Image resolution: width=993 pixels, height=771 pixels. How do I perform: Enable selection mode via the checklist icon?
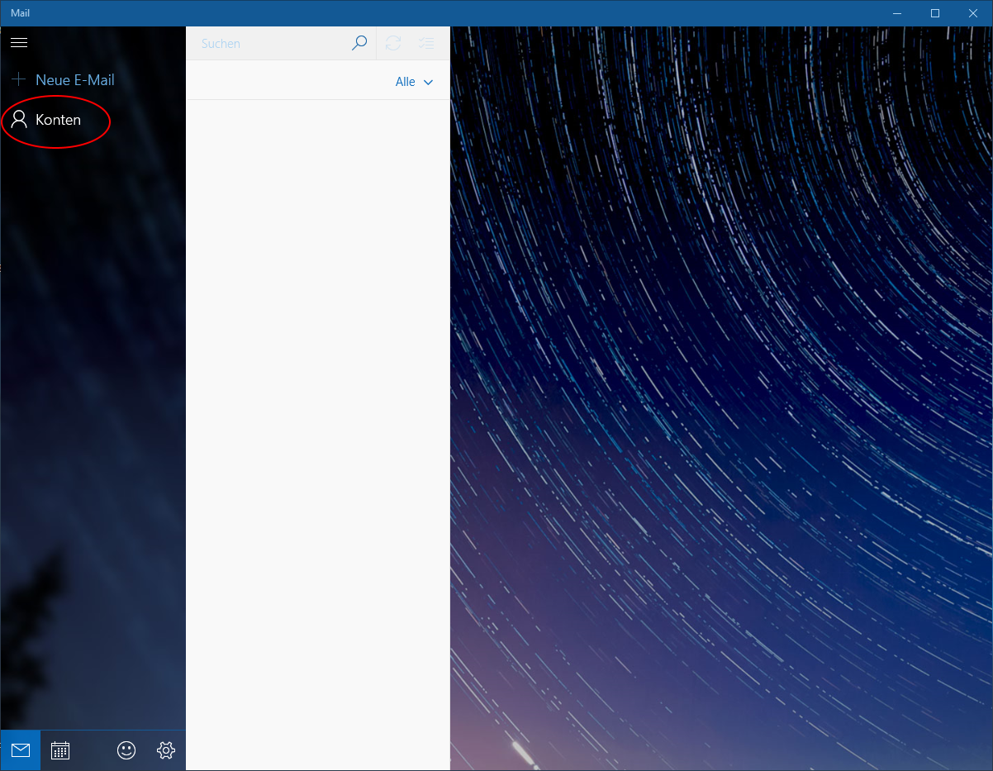426,44
